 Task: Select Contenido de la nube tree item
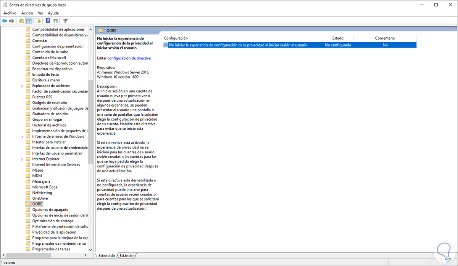pos(50,52)
